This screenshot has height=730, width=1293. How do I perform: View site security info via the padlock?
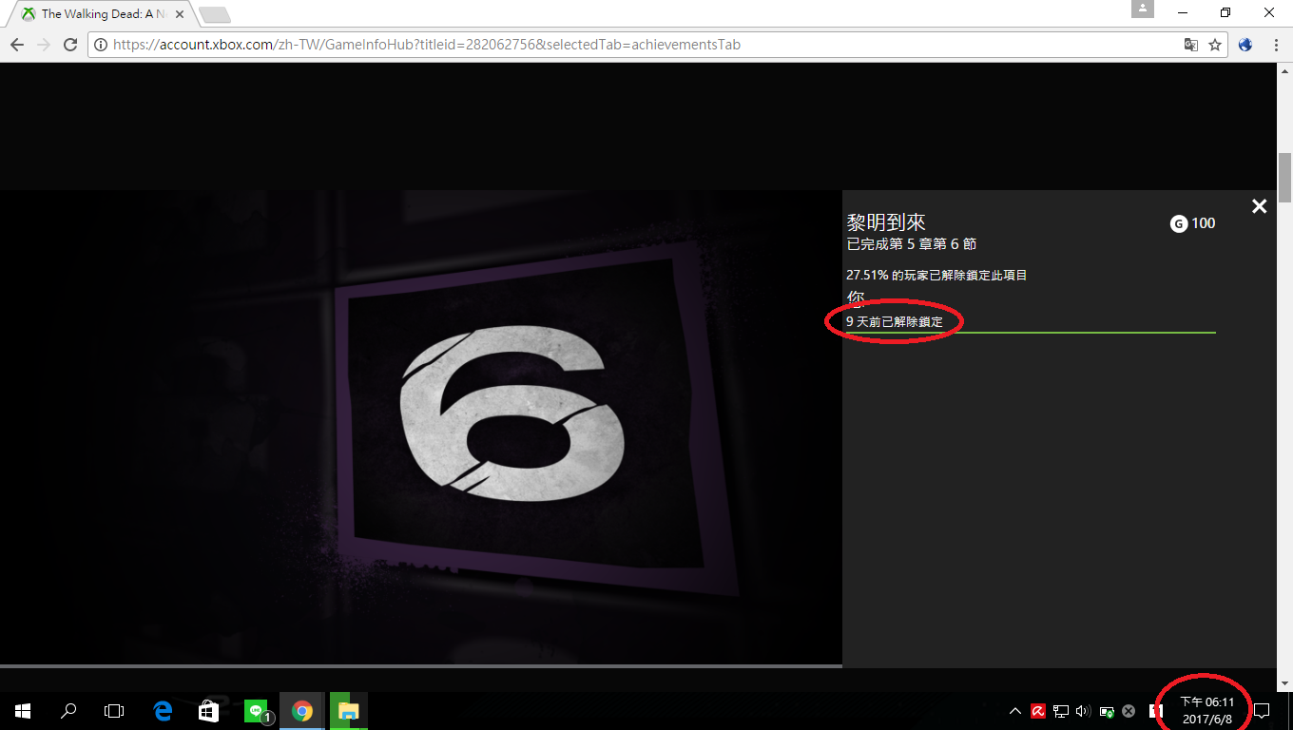[x=101, y=45]
